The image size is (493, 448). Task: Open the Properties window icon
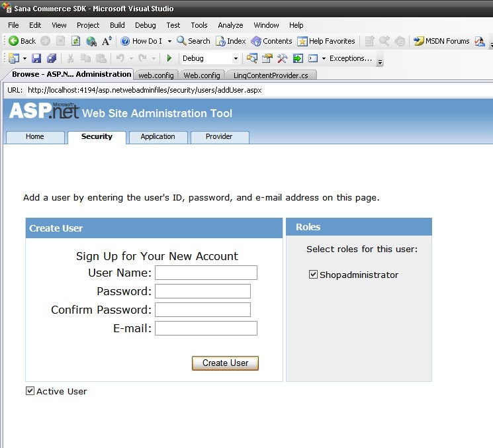point(267,58)
